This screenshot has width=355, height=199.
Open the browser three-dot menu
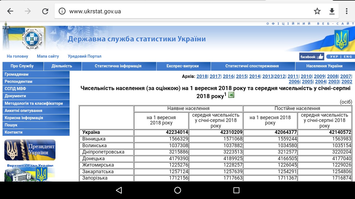347,11
